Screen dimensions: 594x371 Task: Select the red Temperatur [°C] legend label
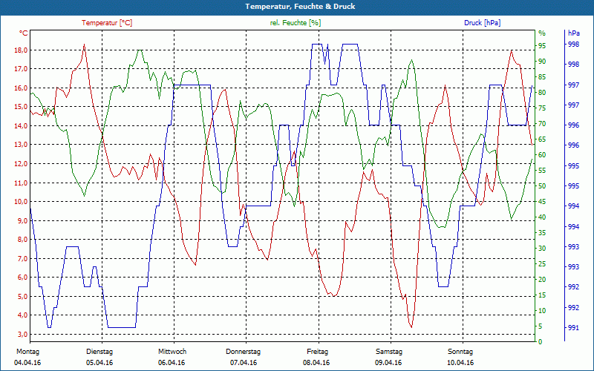tap(107, 23)
